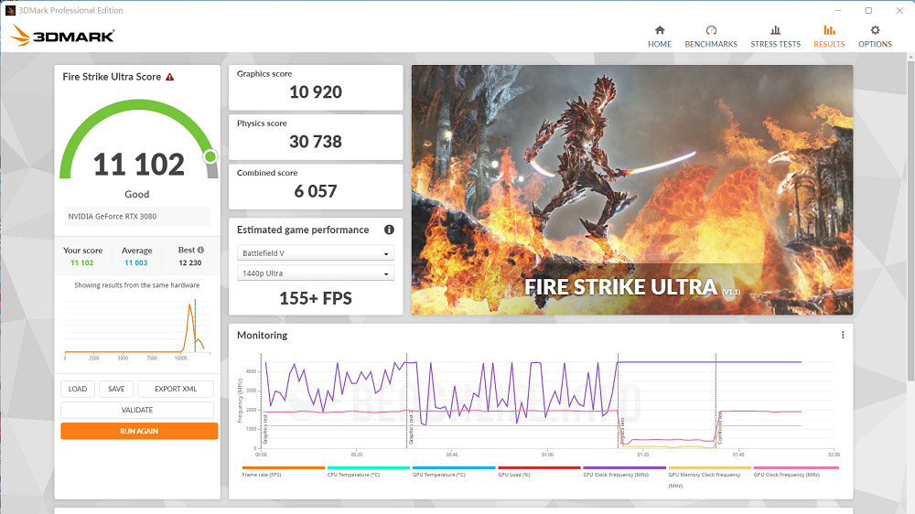Open the Stress Tests chart icon
The image size is (915, 514).
[776, 30]
